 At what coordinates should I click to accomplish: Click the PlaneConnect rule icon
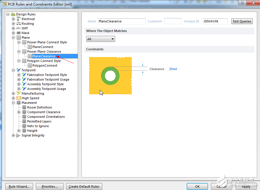pos(30,47)
